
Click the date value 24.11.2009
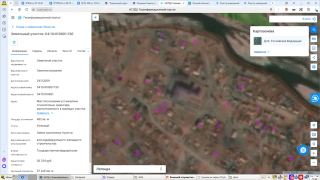[43, 80]
